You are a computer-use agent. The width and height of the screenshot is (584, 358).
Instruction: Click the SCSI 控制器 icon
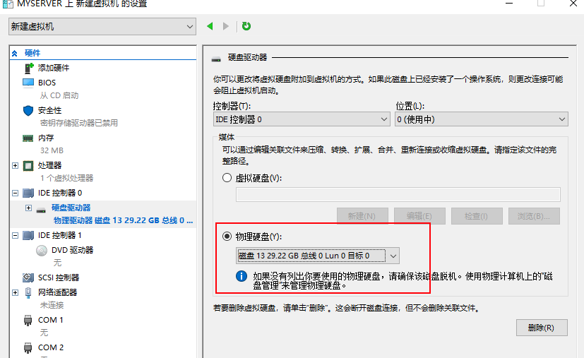tap(28, 278)
